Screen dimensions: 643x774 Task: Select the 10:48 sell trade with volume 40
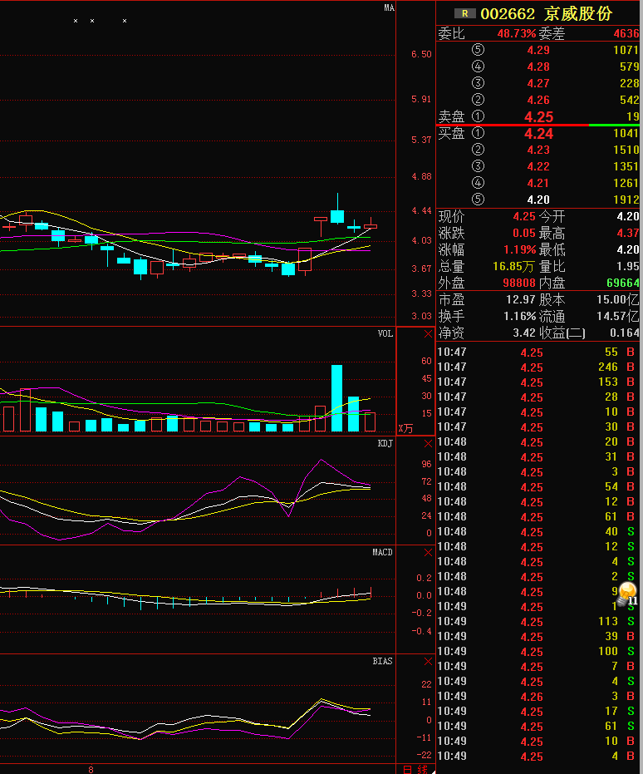coord(538,531)
